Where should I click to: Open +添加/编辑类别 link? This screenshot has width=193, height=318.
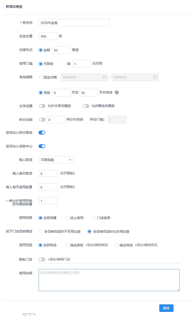[x=96, y=245]
